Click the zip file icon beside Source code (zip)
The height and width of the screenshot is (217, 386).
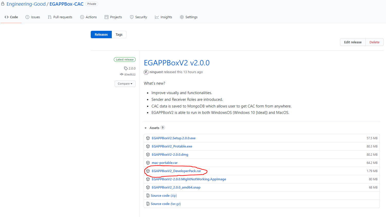[148, 196]
